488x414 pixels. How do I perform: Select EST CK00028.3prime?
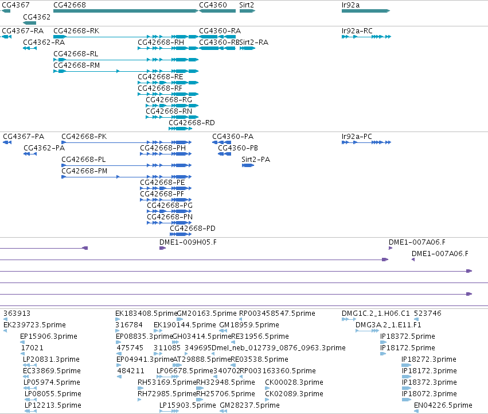294,382
